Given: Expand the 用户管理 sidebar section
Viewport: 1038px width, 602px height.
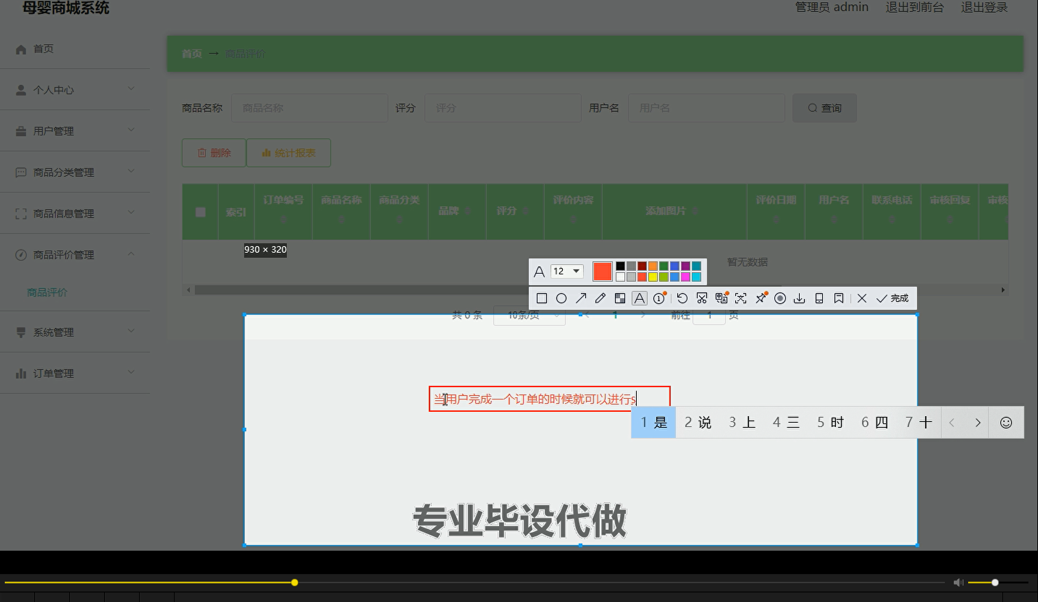Looking at the screenshot, I should coord(53,130).
